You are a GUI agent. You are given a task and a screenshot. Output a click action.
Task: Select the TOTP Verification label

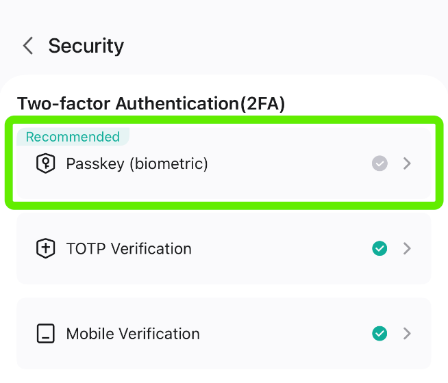(x=129, y=248)
